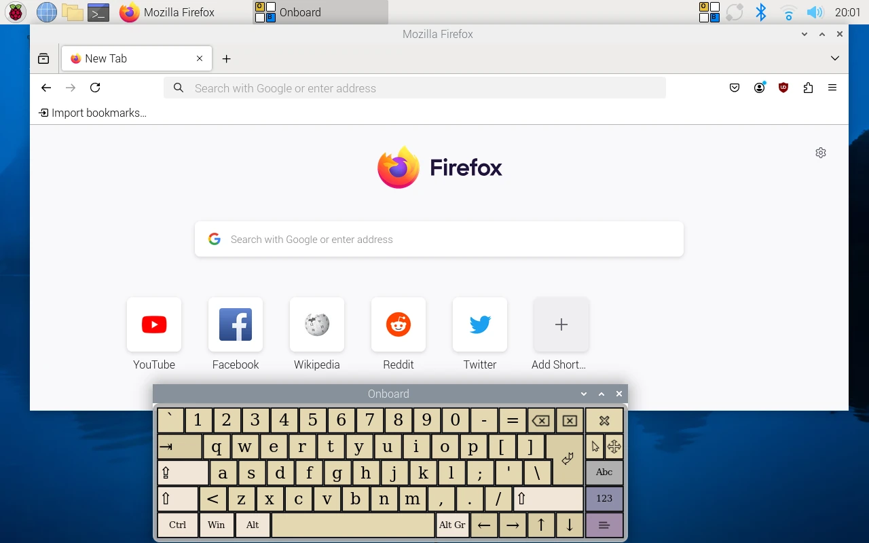This screenshot has width=869, height=543.
Task: Click the page Google search box
Action: 439,239
